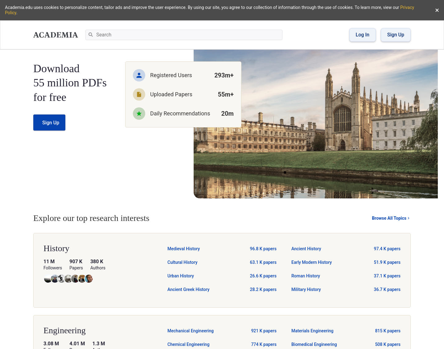The image size is (444, 349).
Task: Dismiss the cookie banner with the X
Action: (437, 10)
